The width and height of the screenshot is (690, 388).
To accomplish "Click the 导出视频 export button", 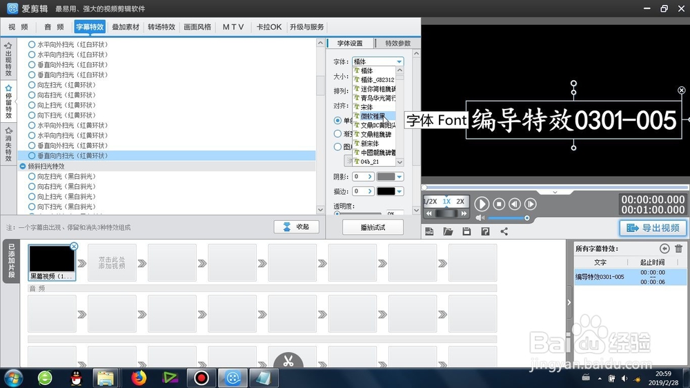I will [653, 228].
